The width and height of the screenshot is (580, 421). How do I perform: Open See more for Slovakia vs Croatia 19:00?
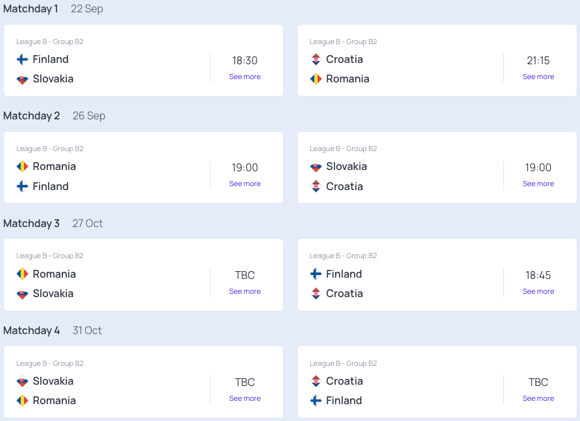[538, 184]
